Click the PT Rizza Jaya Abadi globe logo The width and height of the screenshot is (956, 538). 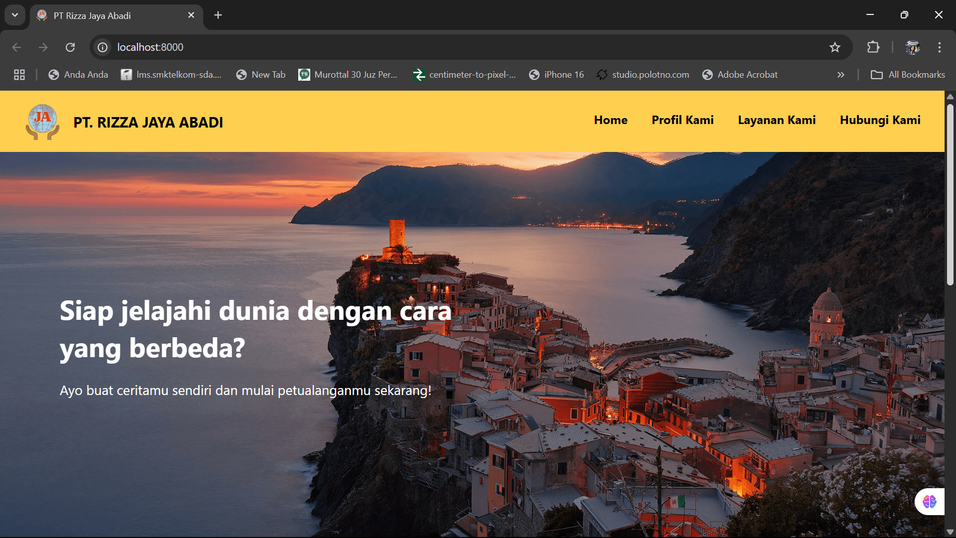[43, 122]
